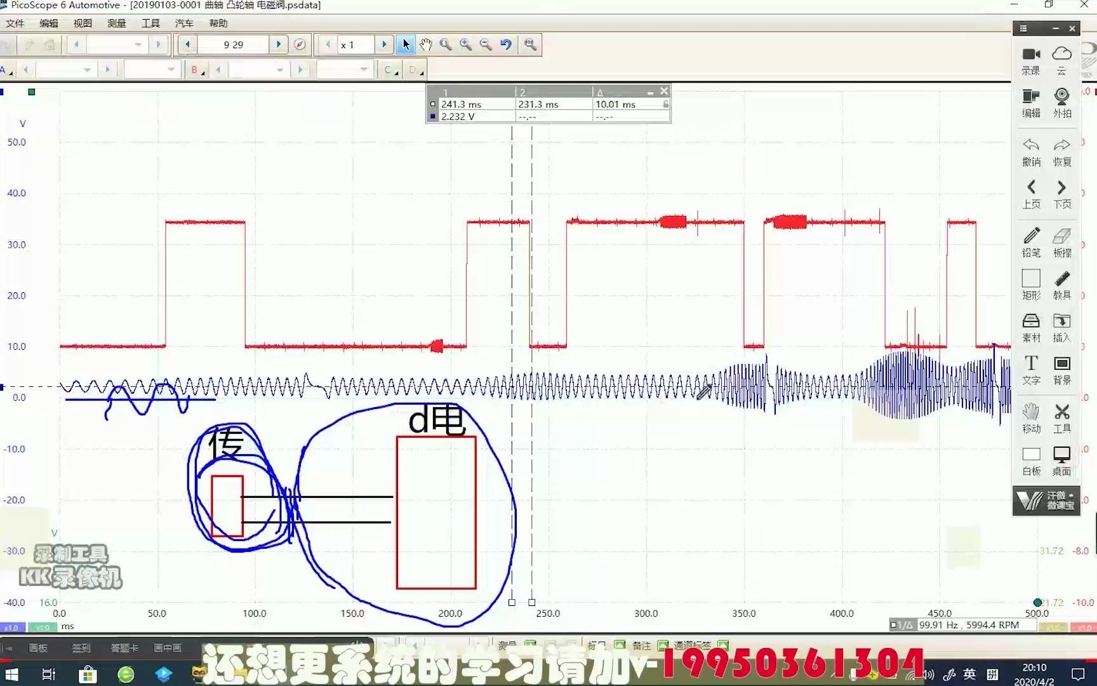
Task: Open the 录课 recording tool
Action: [1031, 61]
